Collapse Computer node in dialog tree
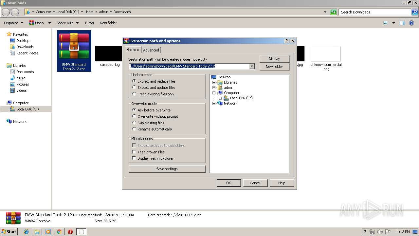Screen dimensions: 419x236 point(214,93)
